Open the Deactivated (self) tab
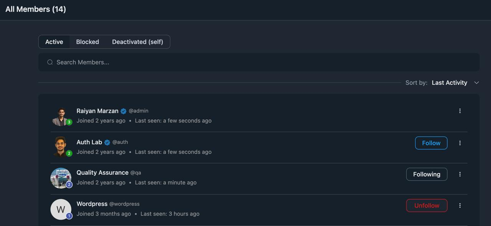Viewport: 491px width, 226px height. tap(138, 41)
